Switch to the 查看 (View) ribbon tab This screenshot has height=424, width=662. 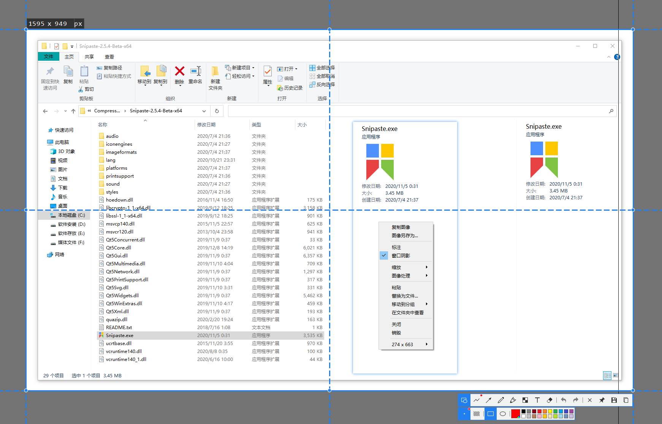point(109,57)
